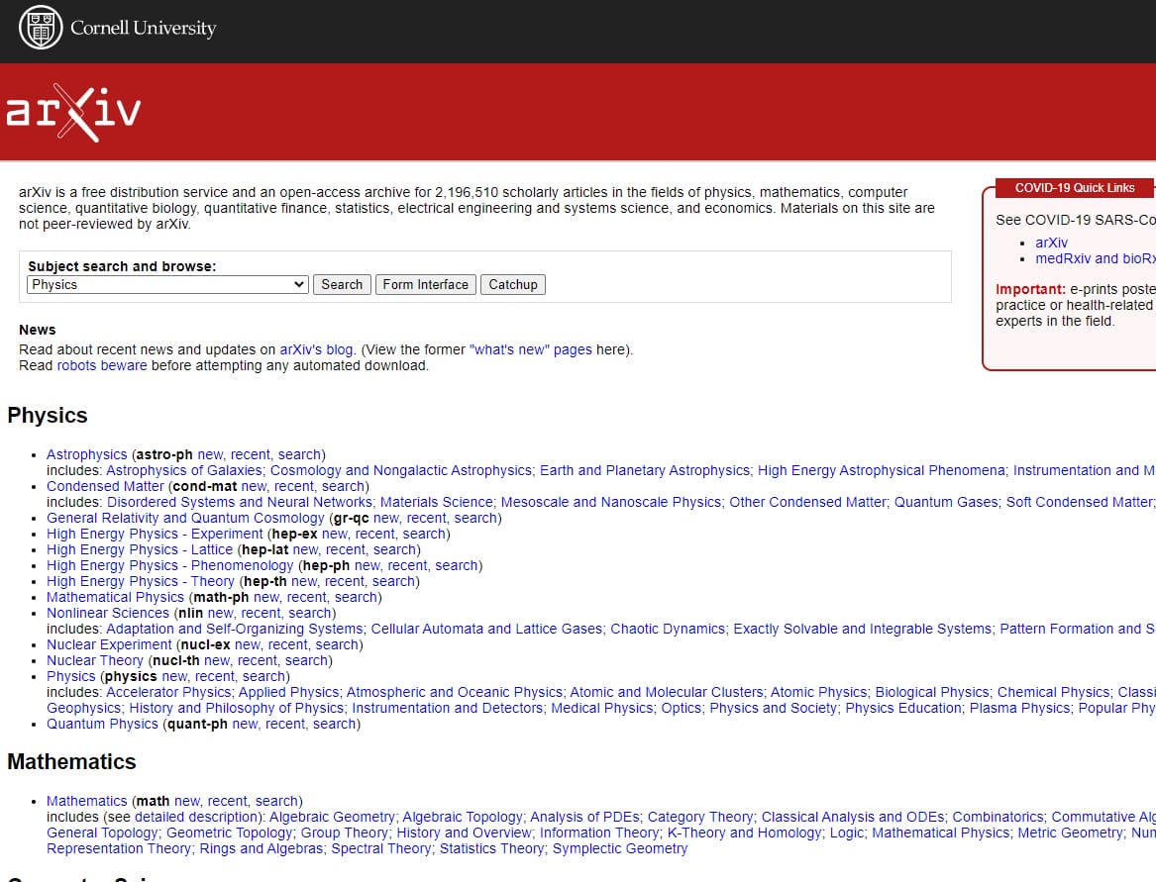Open High Energy Physics - Lattice link
This screenshot has height=882, width=1156.
(140, 549)
